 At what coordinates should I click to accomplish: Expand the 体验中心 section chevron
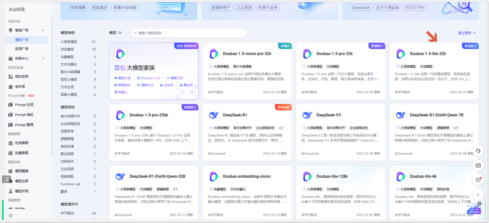coord(43,59)
